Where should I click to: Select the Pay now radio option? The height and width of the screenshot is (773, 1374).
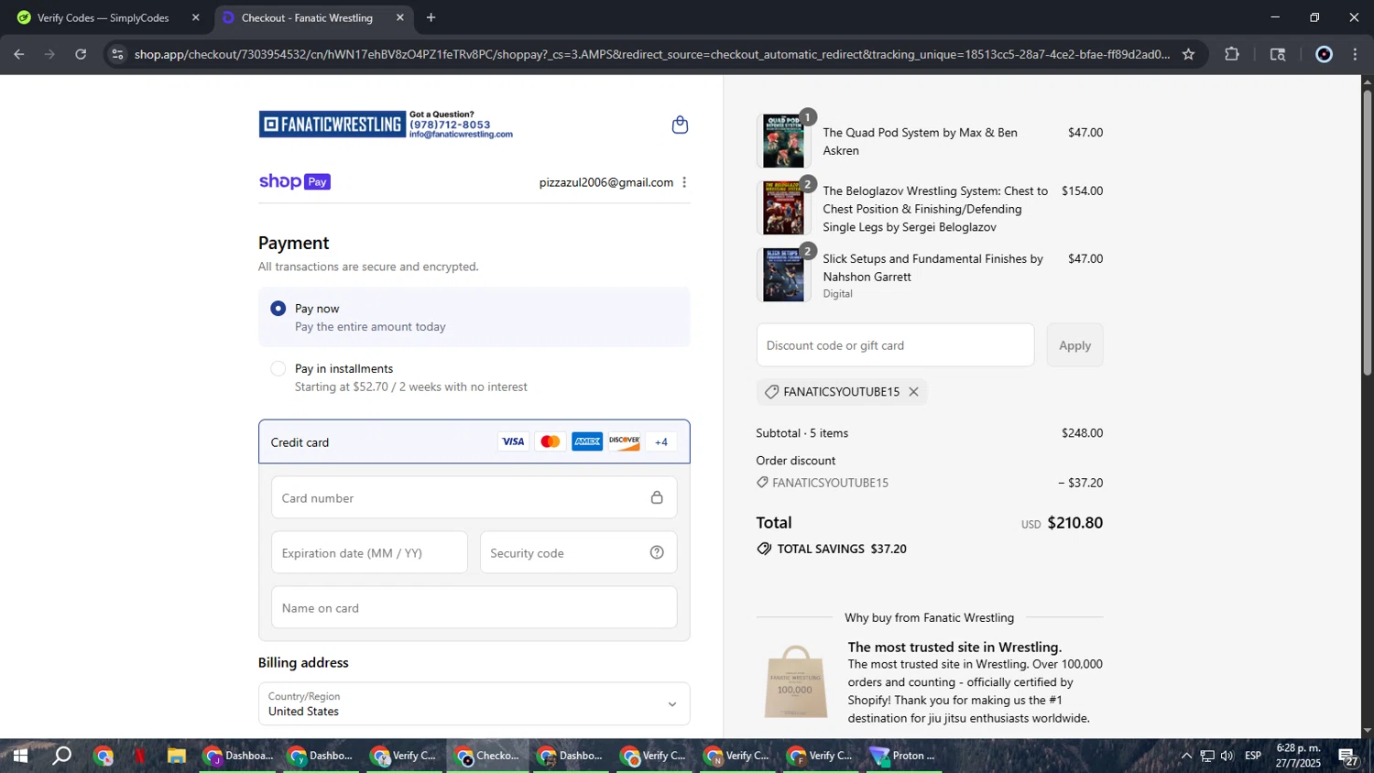pyautogui.click(x=278, y=309)
